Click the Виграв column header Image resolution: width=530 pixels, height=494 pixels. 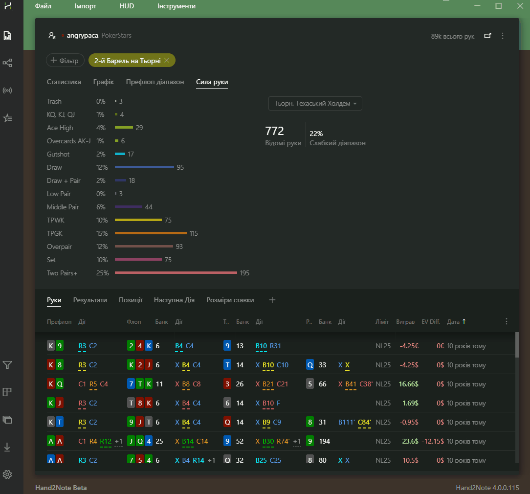[x=405, y=322]
